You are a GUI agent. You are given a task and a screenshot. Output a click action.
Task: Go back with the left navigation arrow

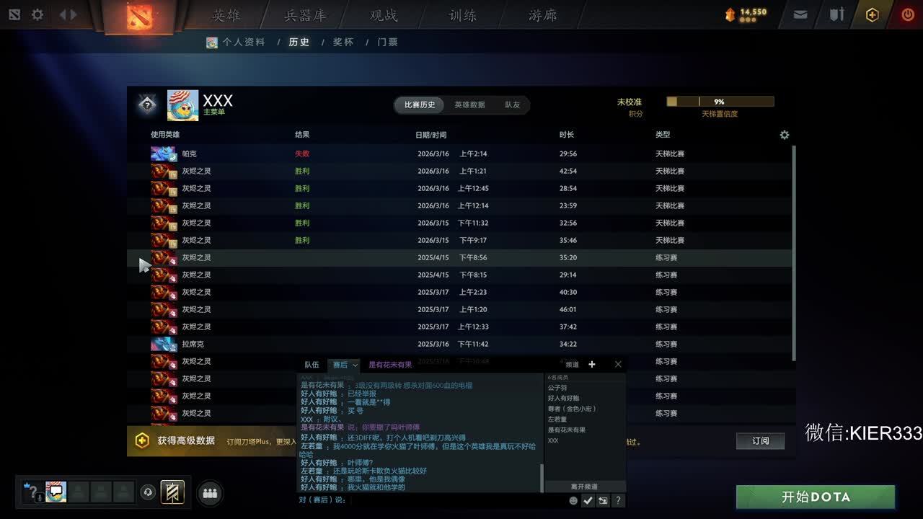click(x=61, y=14)
